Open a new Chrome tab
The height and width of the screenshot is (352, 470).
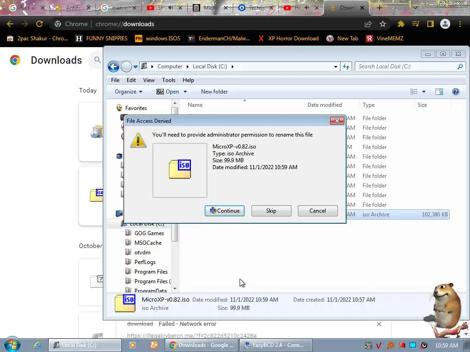pos(379,8)
